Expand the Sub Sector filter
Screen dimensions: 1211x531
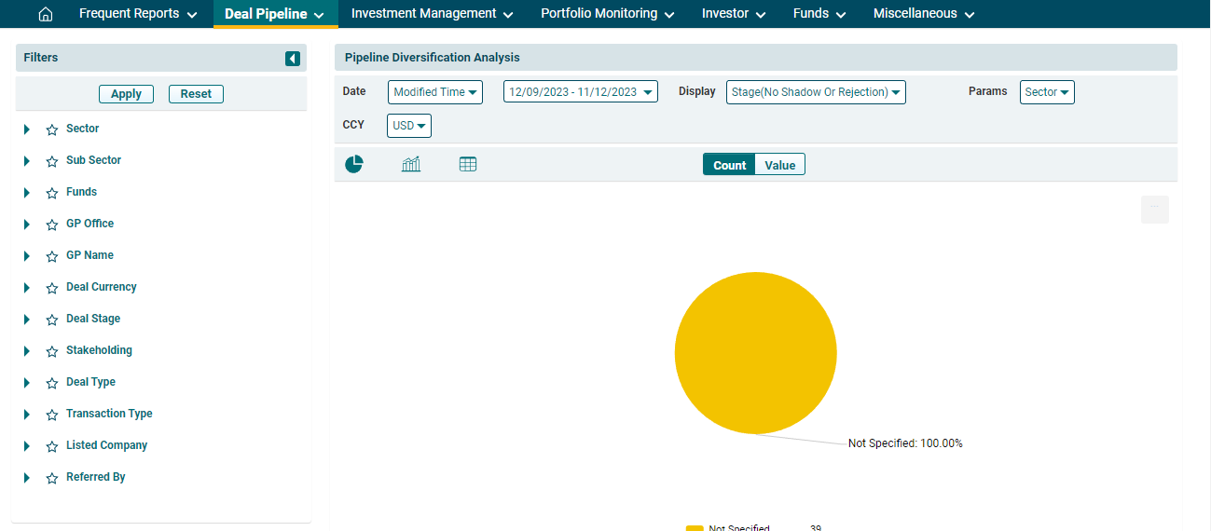click(x=27, y=161)
